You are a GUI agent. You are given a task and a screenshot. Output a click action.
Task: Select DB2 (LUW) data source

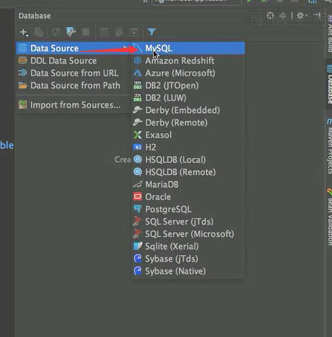tap(188, 98)
